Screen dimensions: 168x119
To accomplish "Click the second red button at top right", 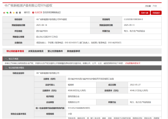I will [156, 13].
